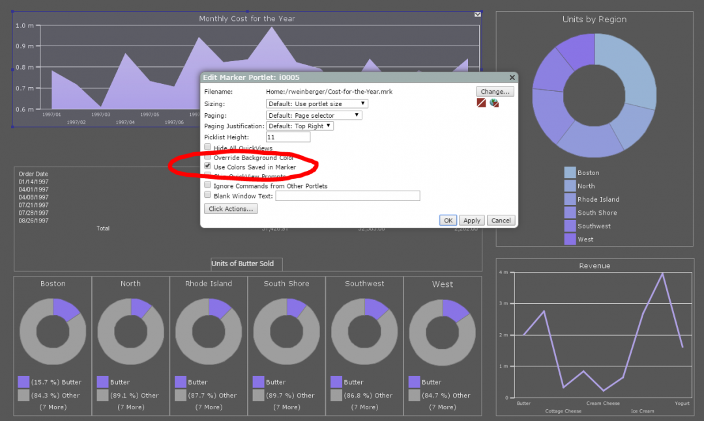Uncheck Use Colors Saved in Marker

pyautogui.click(x=207, y=166)
